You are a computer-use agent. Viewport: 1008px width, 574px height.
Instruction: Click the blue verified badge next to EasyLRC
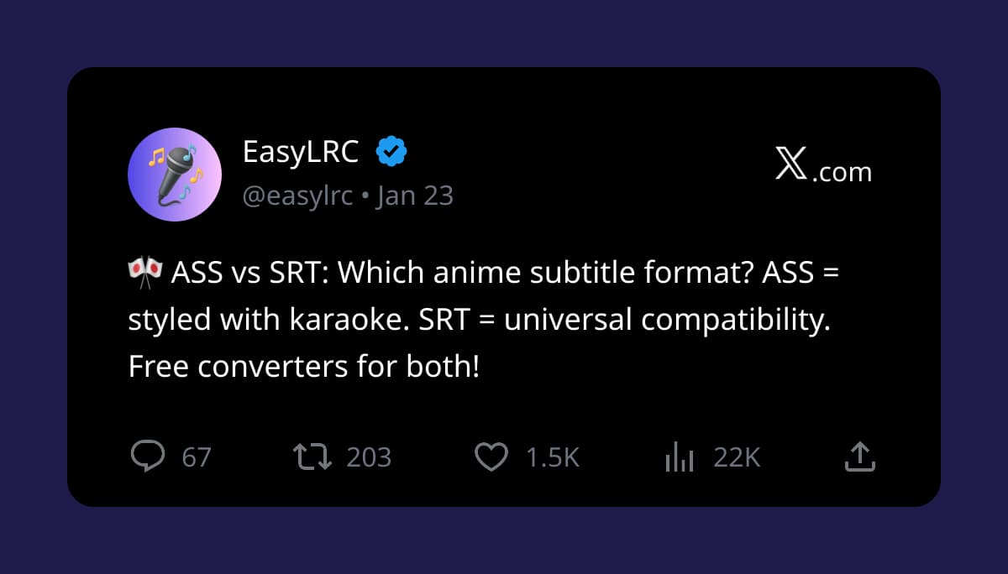click(390, 151)
